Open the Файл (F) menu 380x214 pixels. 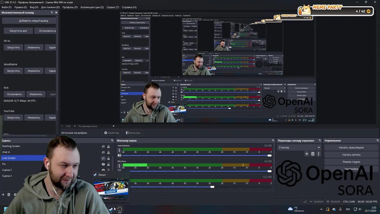coord(7,7)
